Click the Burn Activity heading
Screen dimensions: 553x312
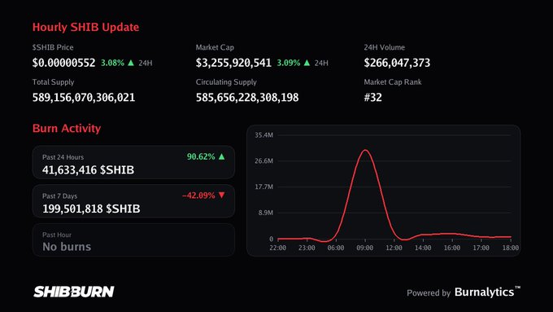tap(67, 128)
